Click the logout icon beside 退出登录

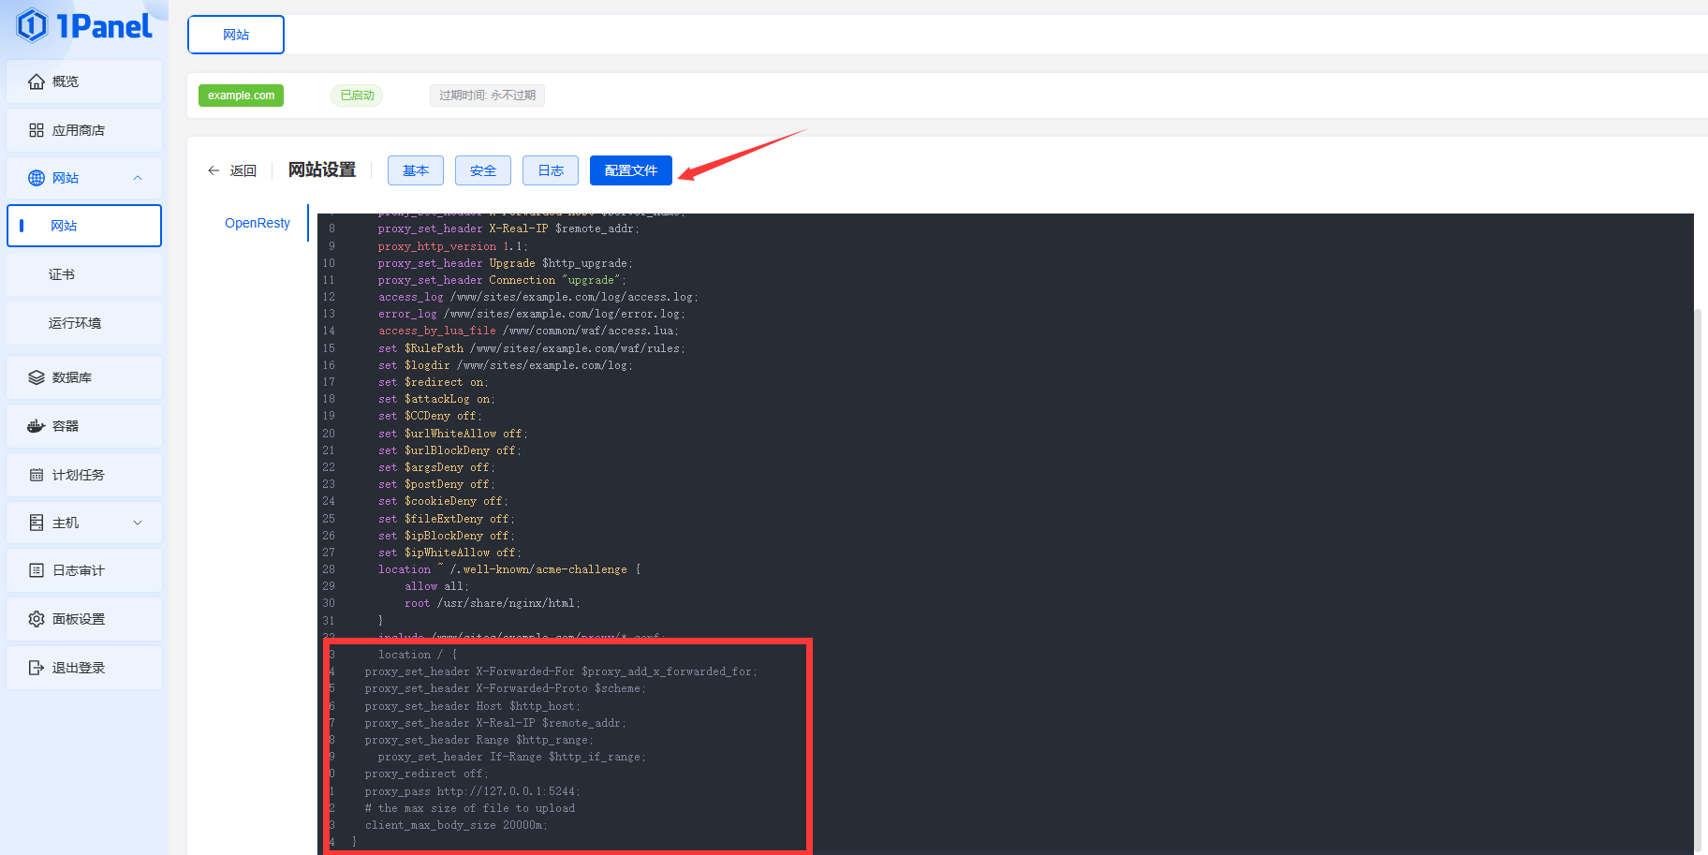37,668
